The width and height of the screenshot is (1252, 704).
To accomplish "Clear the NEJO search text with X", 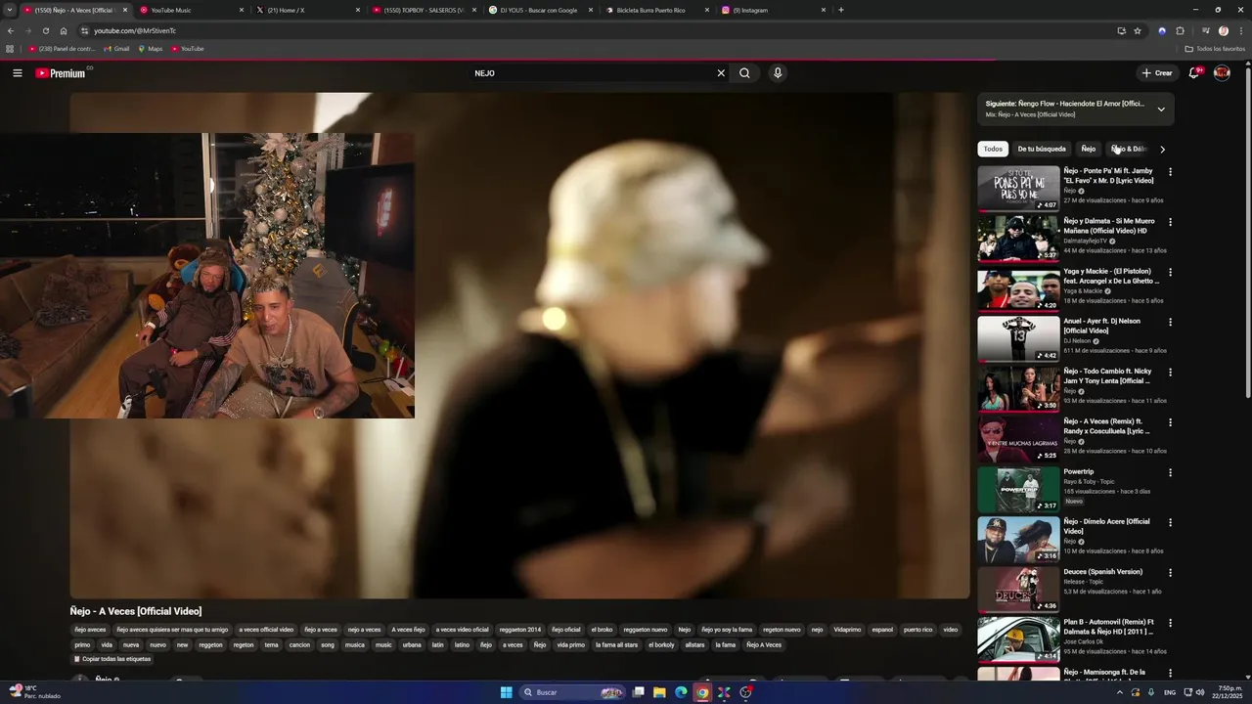I will (x=721, y=73).
